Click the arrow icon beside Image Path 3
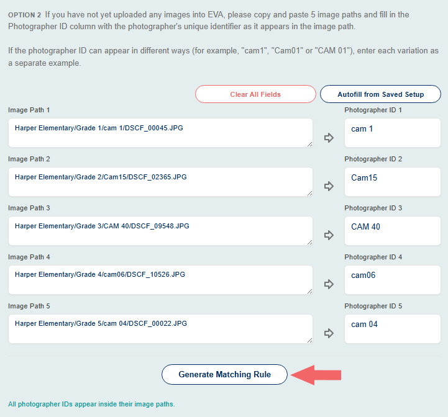Screen dimensions: 448x417 pos(329,235)
